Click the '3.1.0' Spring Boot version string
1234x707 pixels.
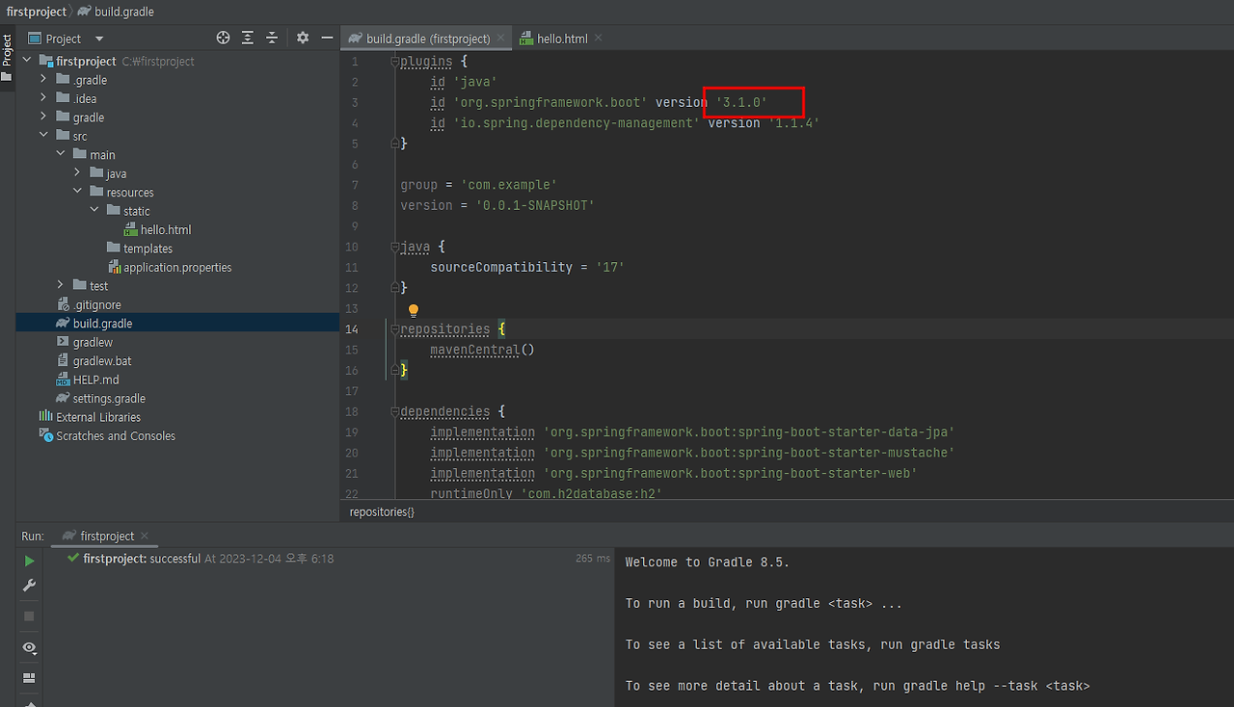click(741, 103)
